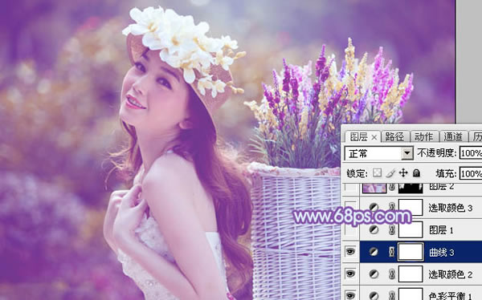Click the lock all padlock icon

[416, 173]
